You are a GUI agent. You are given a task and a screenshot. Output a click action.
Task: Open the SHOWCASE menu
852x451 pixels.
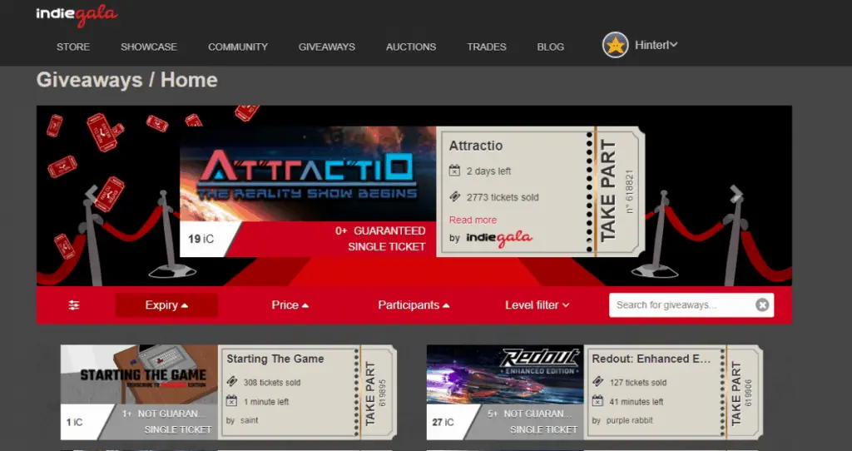click(x=148, y=47)
